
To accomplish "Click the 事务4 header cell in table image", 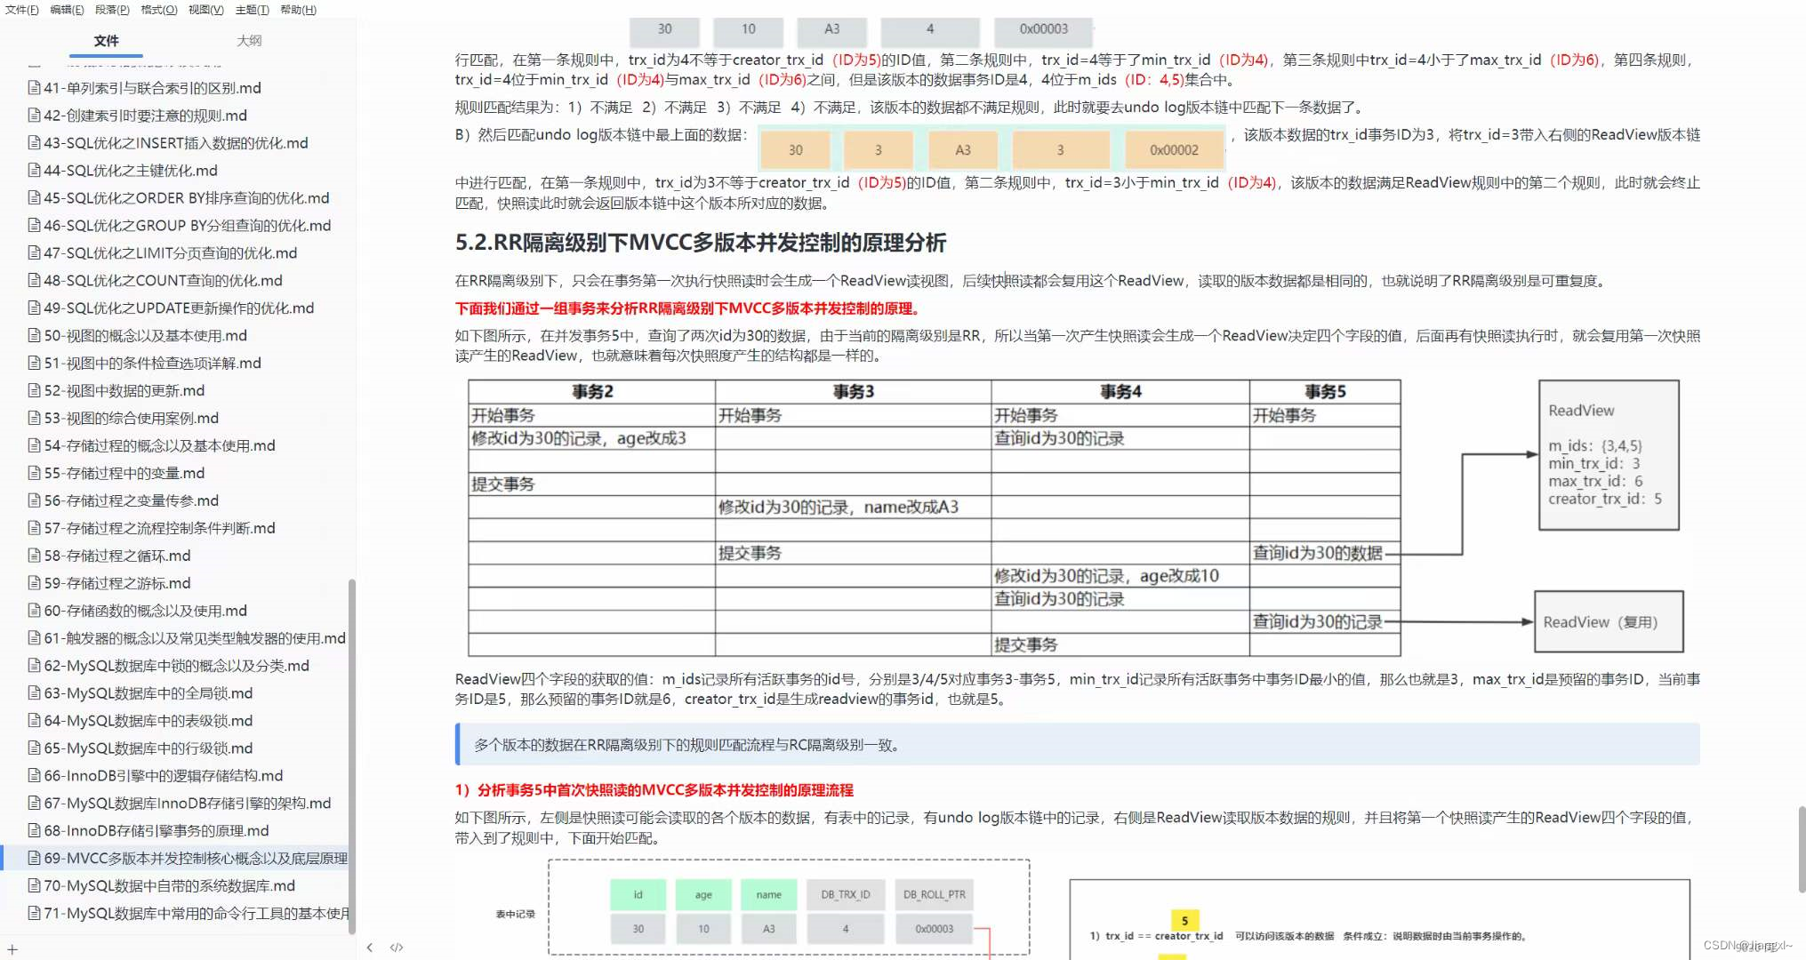I will [1120, 392].
